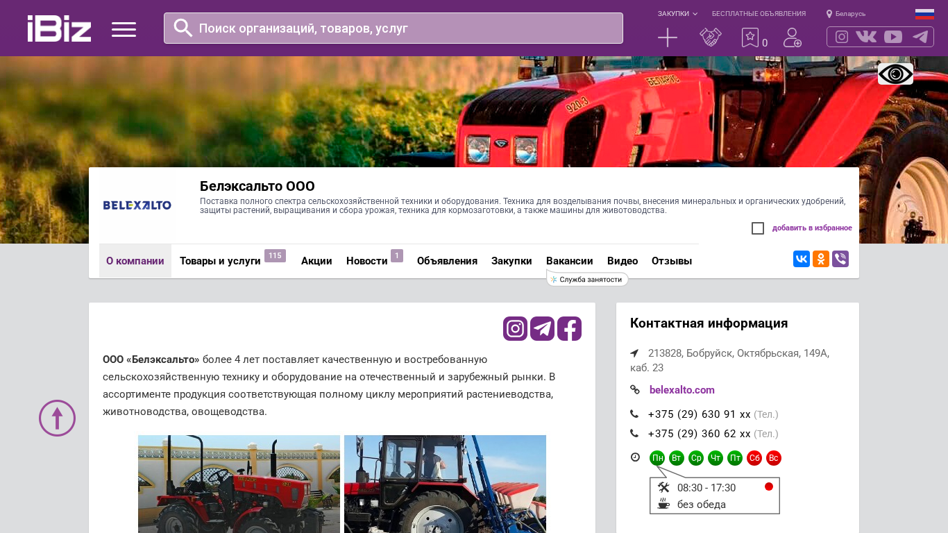Click the 08:30 - 17:30 hours text
Screen dimensions: 948x533
pyautogui.click(x=706, y=488)
